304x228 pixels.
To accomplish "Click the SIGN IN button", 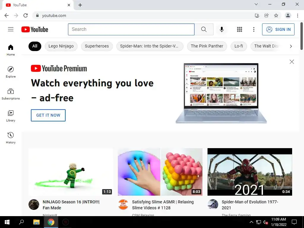I will 278,29.
